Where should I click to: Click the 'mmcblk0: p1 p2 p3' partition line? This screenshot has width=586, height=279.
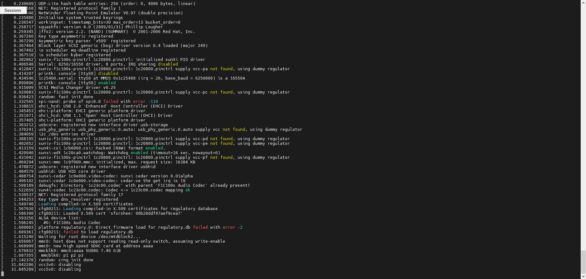coord(62,255)
